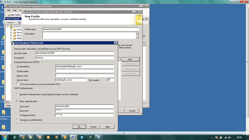This screenshot has height=140, width=249.
Task: Click the Object Explorer panel title
Action: click(x=12, y=18)
